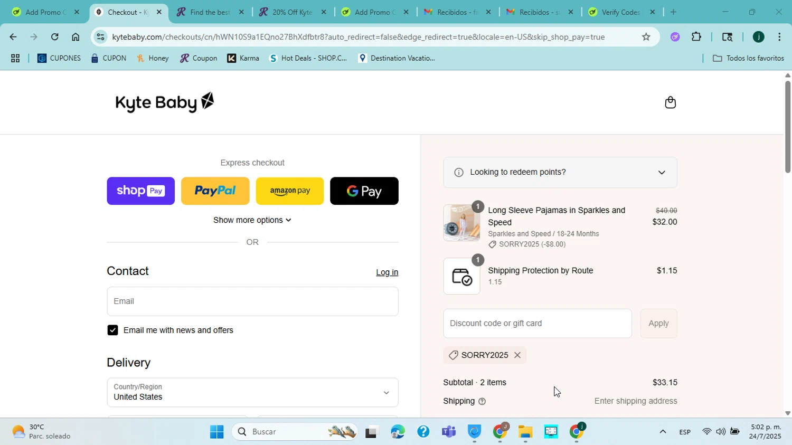
Task: Open the Wi-Fi network tray icon
Action: [x=706, y=432]
